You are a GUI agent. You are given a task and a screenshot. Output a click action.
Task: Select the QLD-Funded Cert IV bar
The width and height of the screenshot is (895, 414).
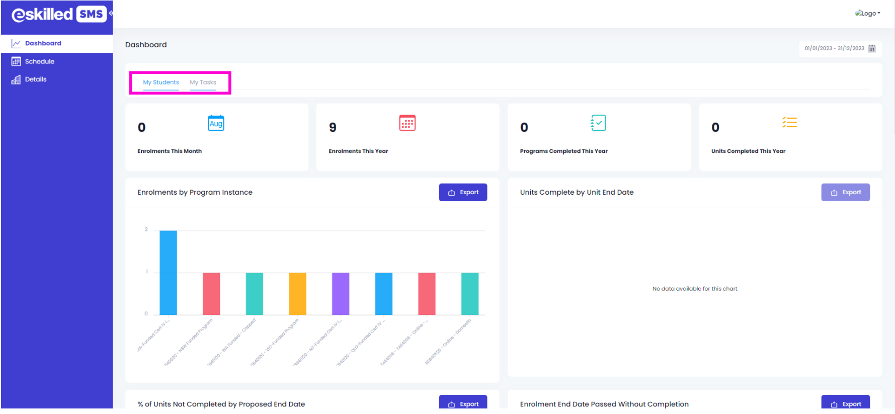(x=384, y=294)
